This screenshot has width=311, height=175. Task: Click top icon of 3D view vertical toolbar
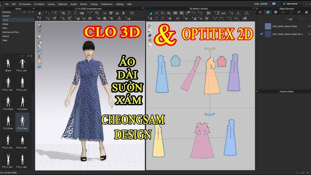(x=39, y=25)
